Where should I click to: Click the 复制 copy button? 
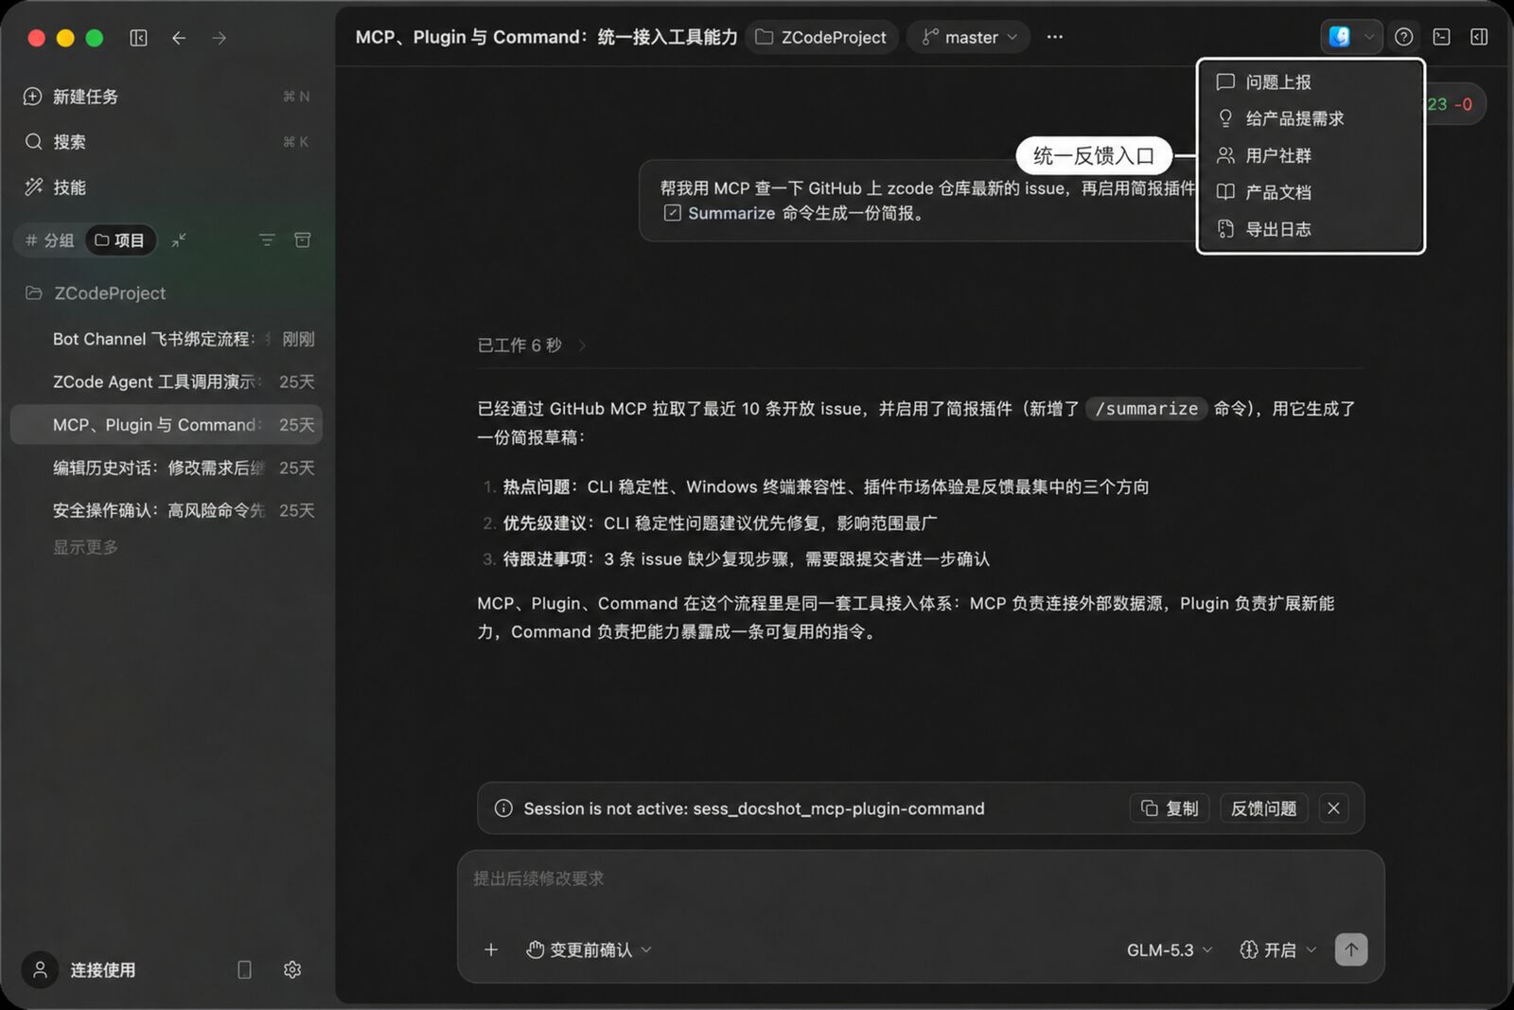[x=1170, y=808]
